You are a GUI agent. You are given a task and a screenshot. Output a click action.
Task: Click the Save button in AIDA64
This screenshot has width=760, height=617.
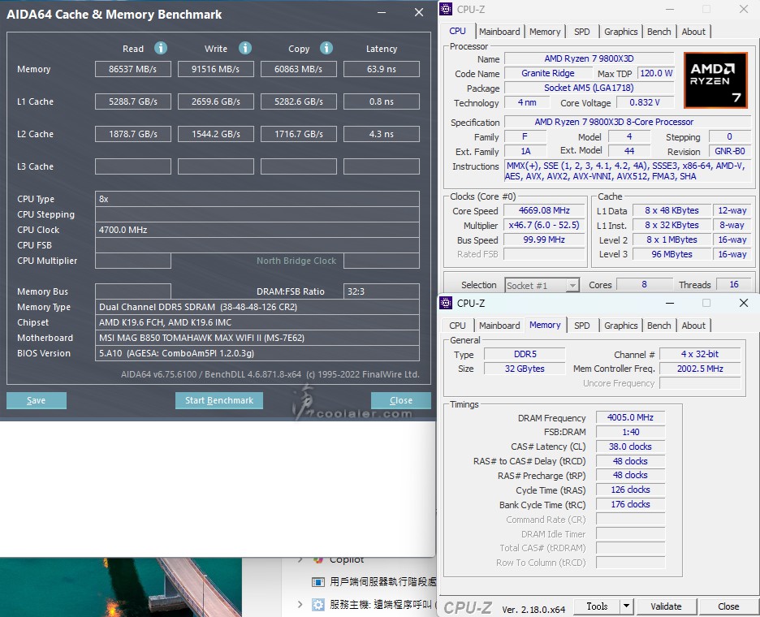(37, 400)
